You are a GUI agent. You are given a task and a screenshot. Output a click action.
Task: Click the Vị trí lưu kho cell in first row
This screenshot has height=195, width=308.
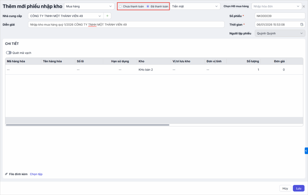coord(188,70)
